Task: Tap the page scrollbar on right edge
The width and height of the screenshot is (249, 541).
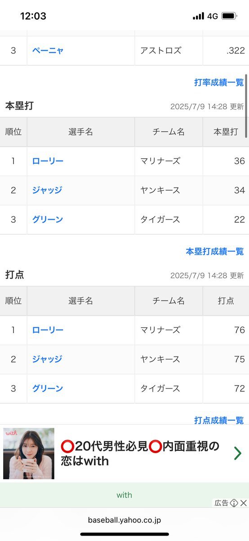Action: point(246,106)
